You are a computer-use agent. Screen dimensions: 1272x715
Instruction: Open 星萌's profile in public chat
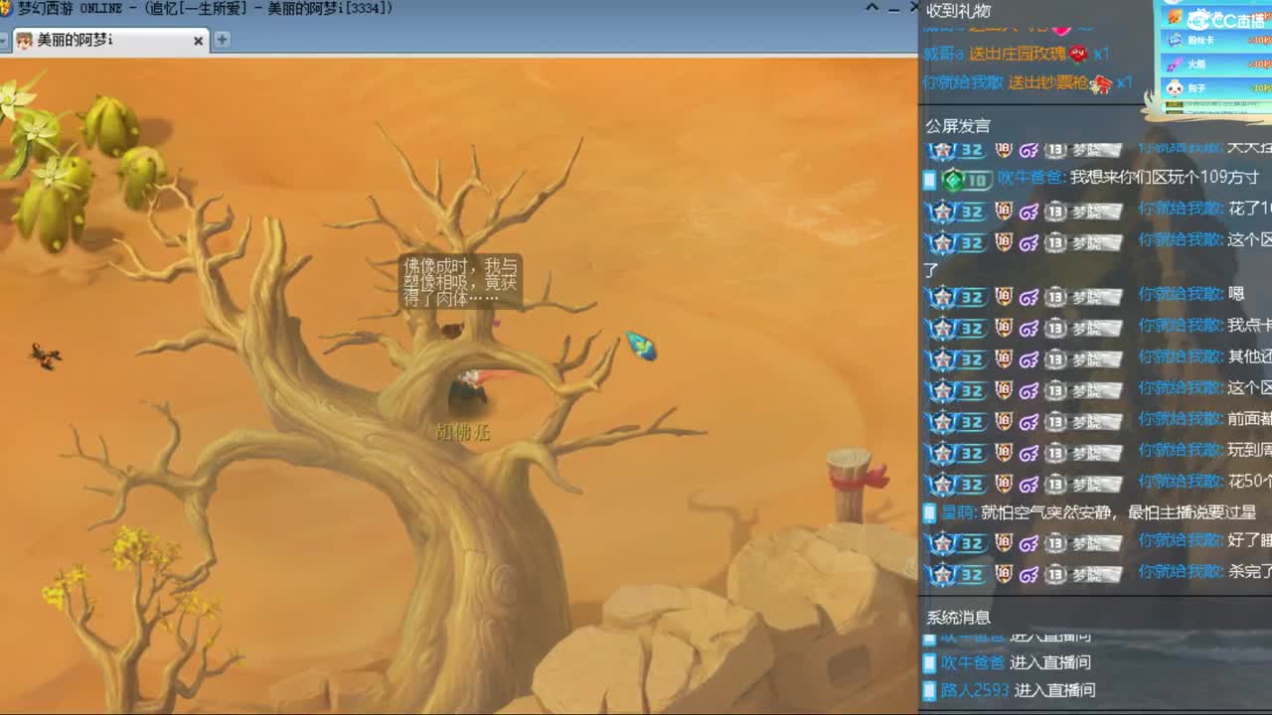(x=958, y=513)
